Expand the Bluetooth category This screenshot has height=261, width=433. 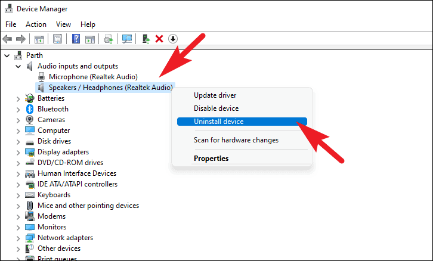[18, 110]
